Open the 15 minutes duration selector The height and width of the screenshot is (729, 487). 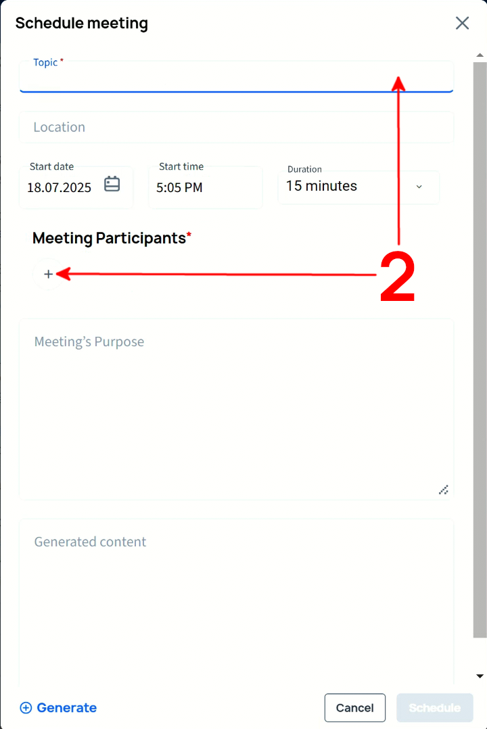click(322, 186)
